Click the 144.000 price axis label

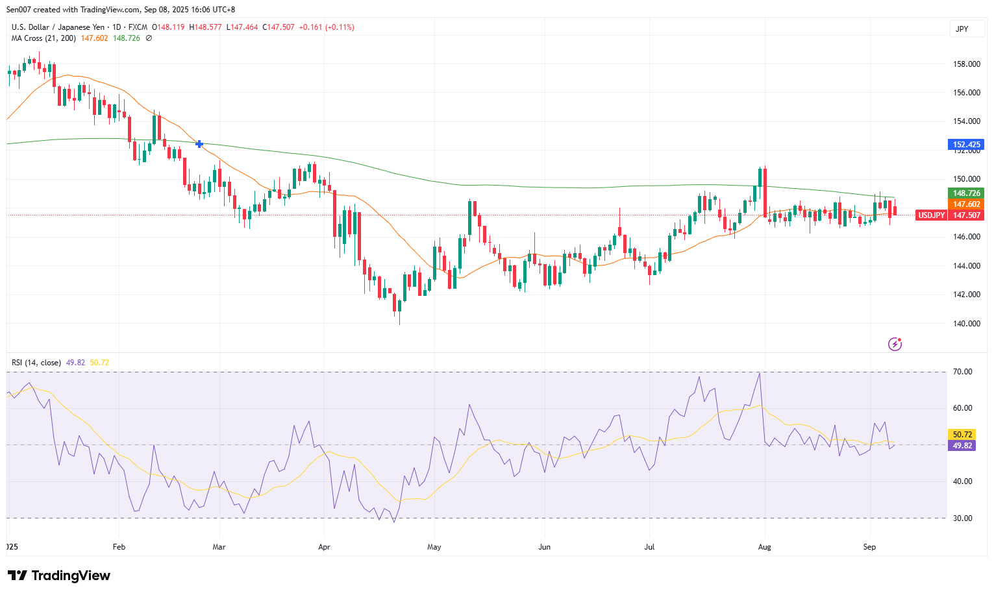[x=967, y=266]
